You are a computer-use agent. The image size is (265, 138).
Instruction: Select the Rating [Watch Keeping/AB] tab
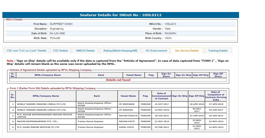coord(120,51)
